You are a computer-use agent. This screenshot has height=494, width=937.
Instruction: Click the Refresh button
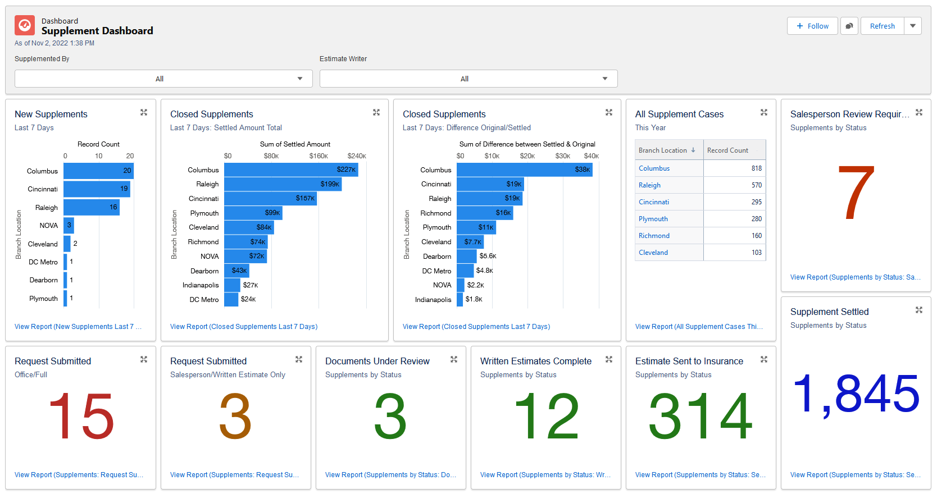(x=882, y=26)
